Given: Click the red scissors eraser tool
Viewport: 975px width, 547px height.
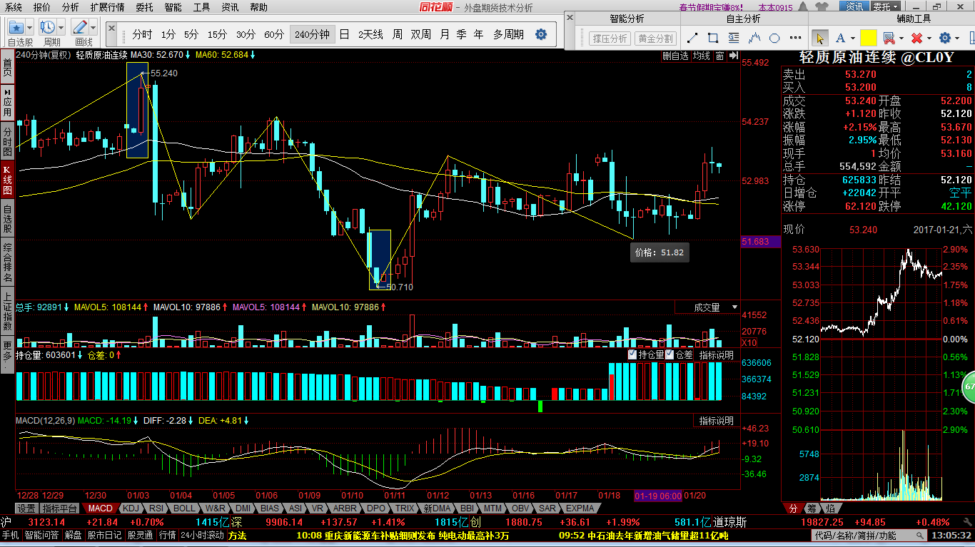Looking at the screenshot, I should coord(889,38).
